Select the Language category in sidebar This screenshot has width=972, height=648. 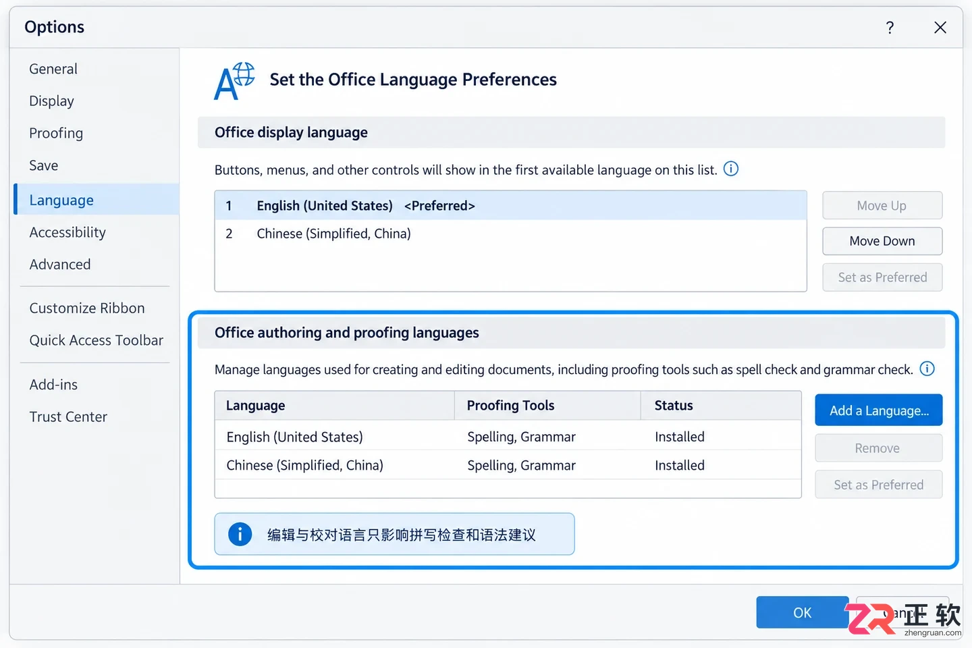point(97,199)
